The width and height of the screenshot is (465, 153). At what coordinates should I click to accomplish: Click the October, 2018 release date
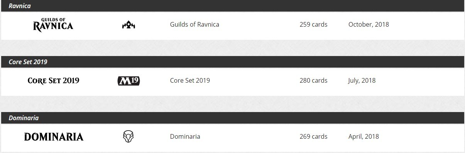tap(369, 24)
